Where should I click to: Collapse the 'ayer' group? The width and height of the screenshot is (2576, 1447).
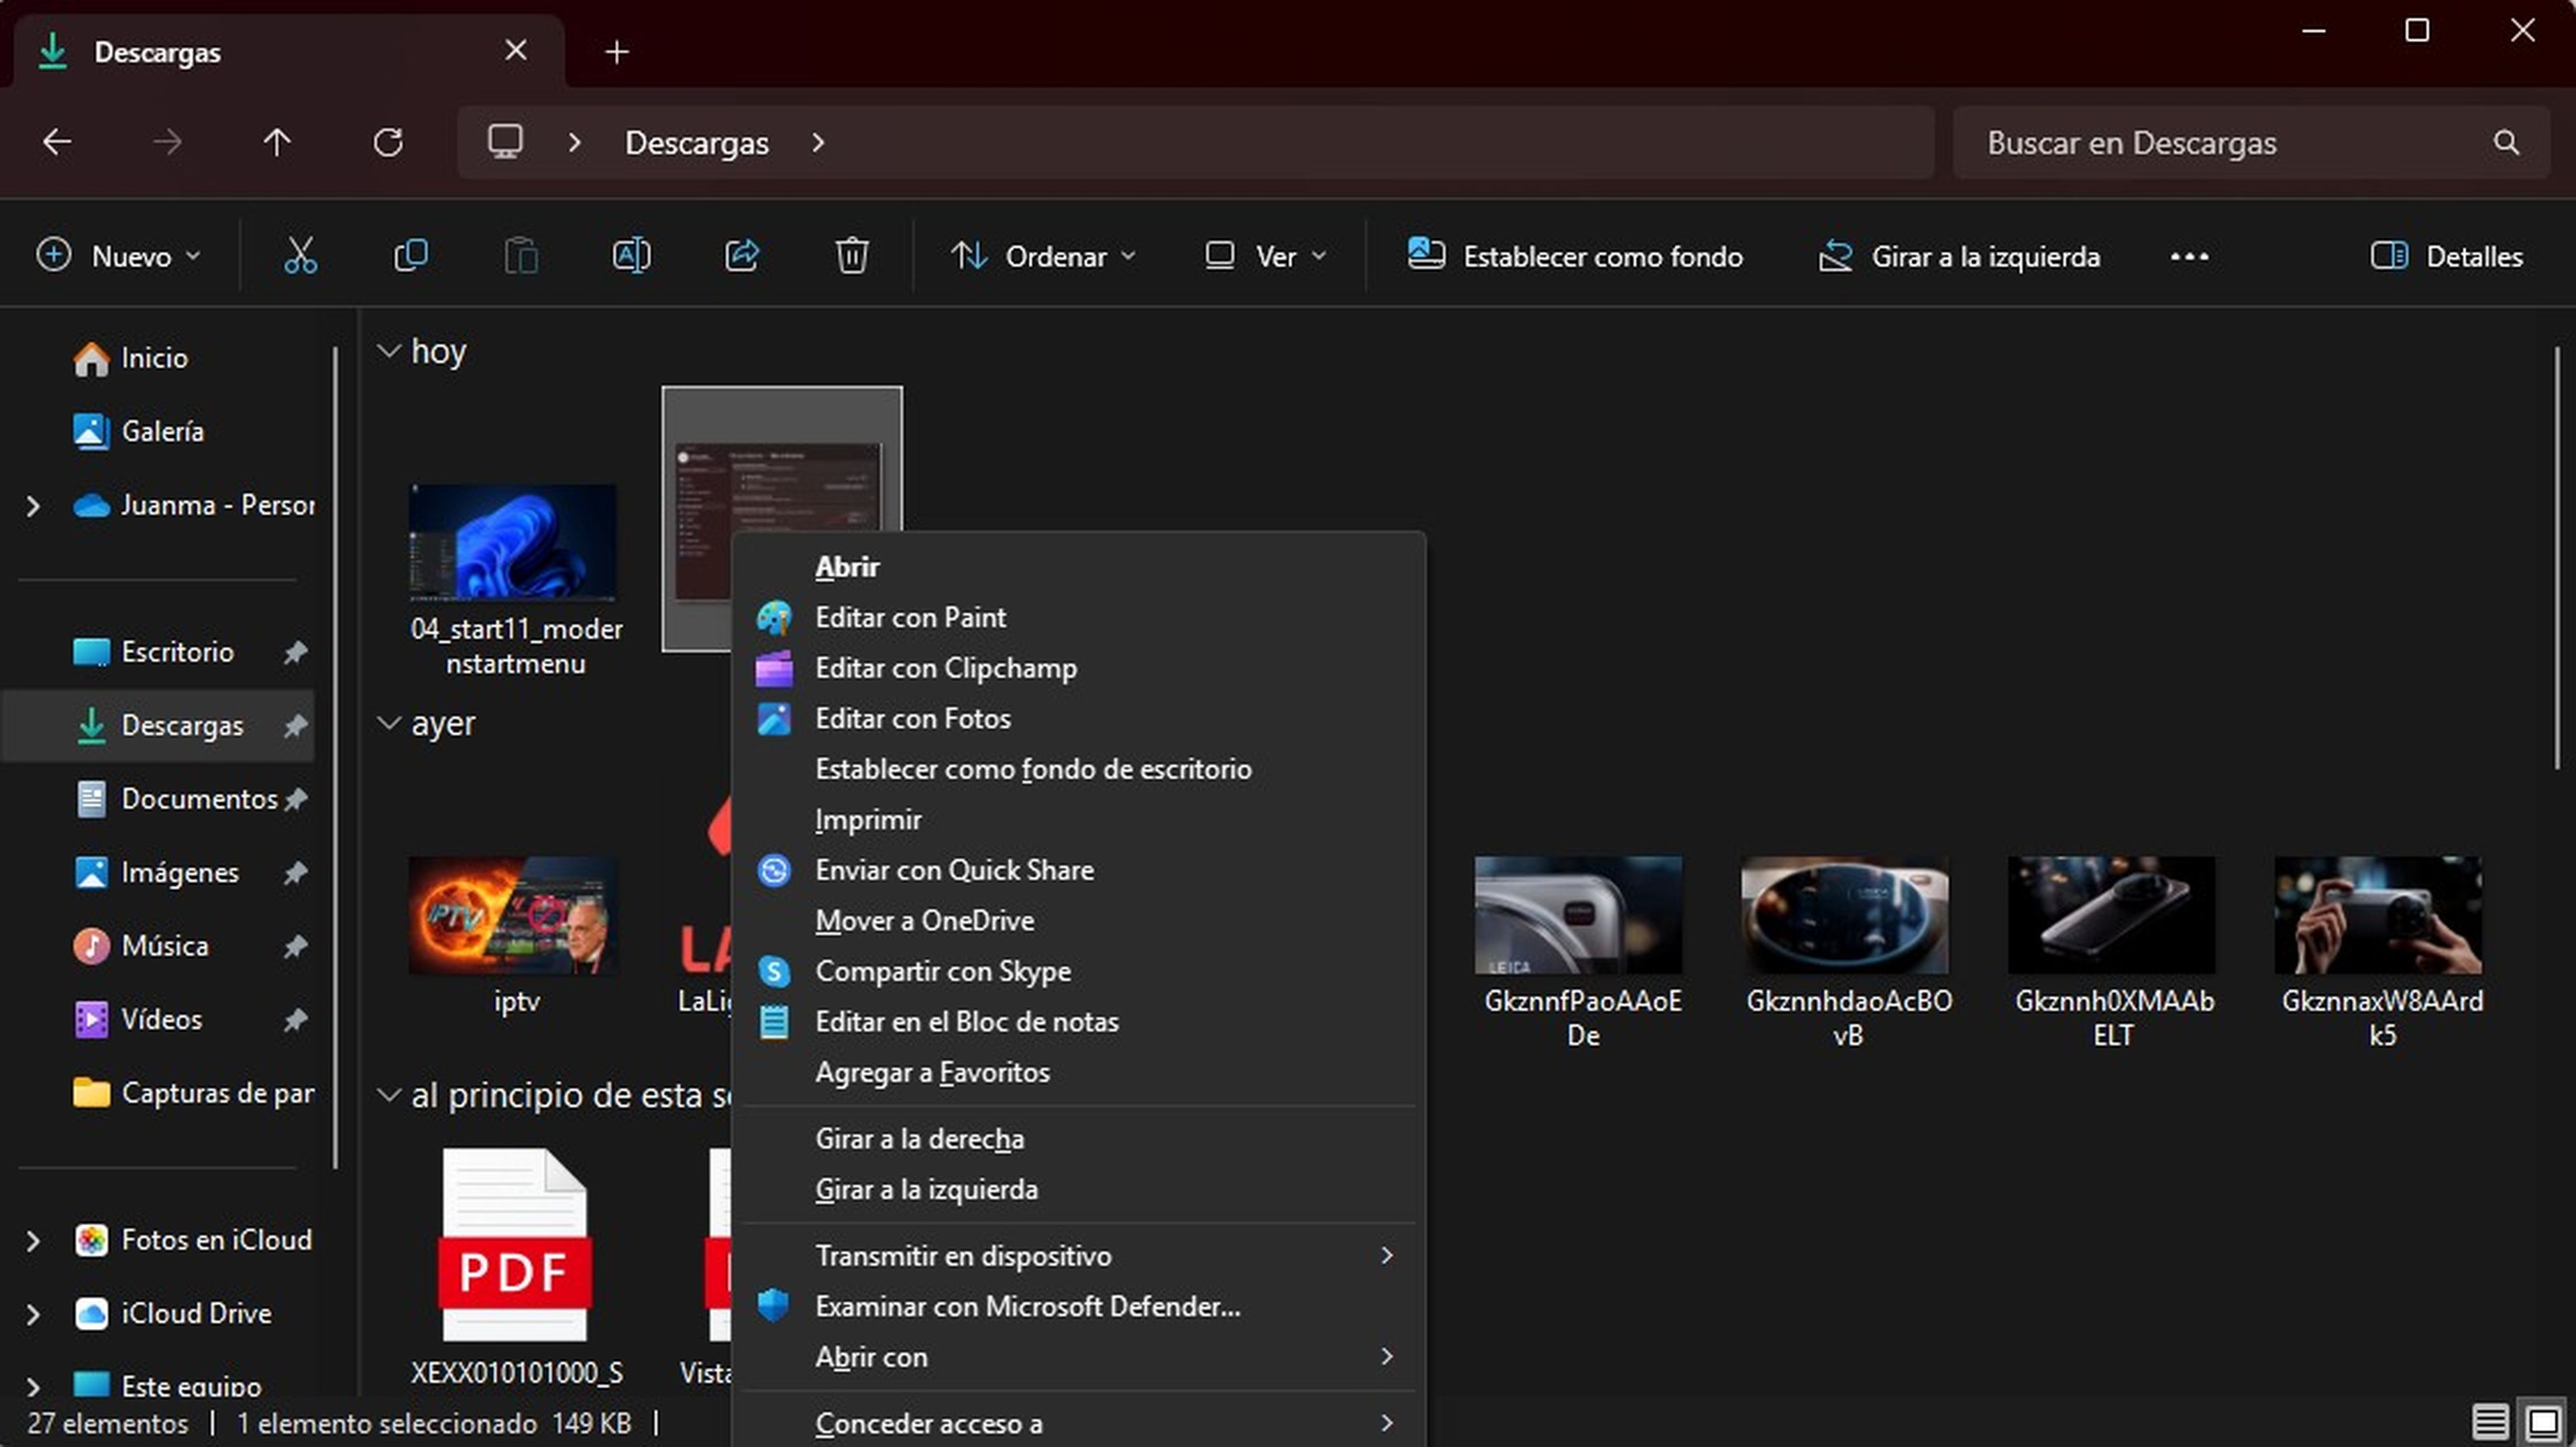[x=388, y=723]
